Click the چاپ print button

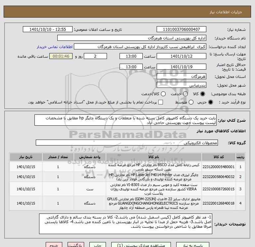point(98,245)
